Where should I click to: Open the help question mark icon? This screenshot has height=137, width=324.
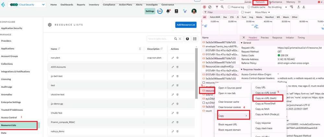pos(176,11)
